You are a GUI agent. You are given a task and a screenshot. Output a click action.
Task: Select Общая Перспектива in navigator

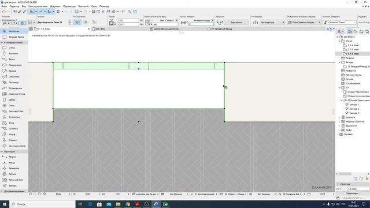coord(358,92)
